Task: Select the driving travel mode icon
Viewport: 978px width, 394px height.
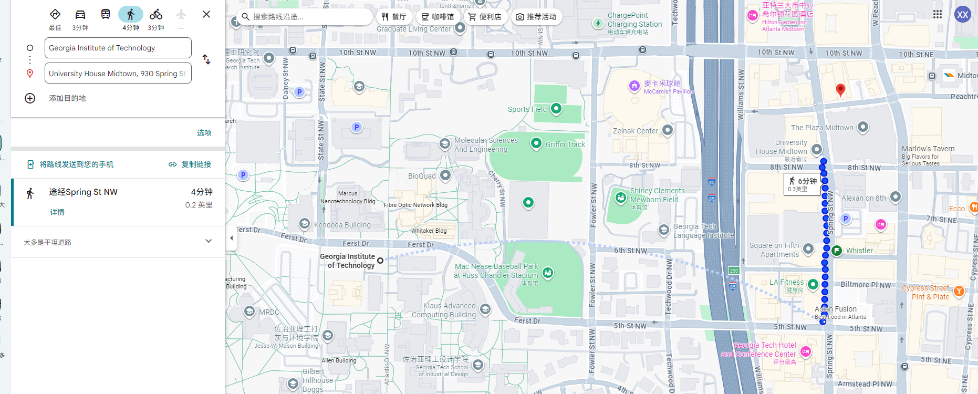Action: pos(80,15)
